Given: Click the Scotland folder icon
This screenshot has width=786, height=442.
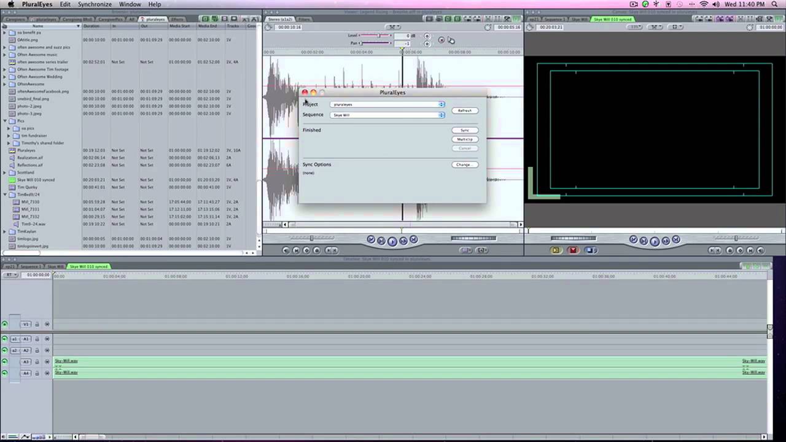Looking at the screenshot, I should click(12, 173).
